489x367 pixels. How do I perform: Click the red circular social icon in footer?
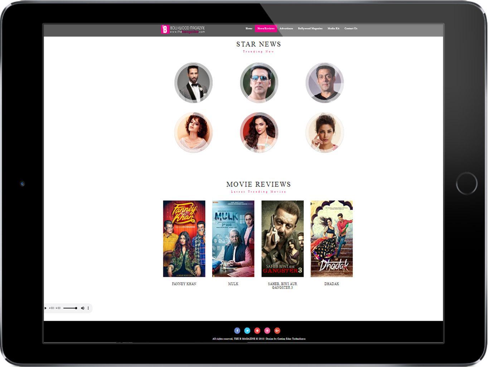click(x=257, y=330)
